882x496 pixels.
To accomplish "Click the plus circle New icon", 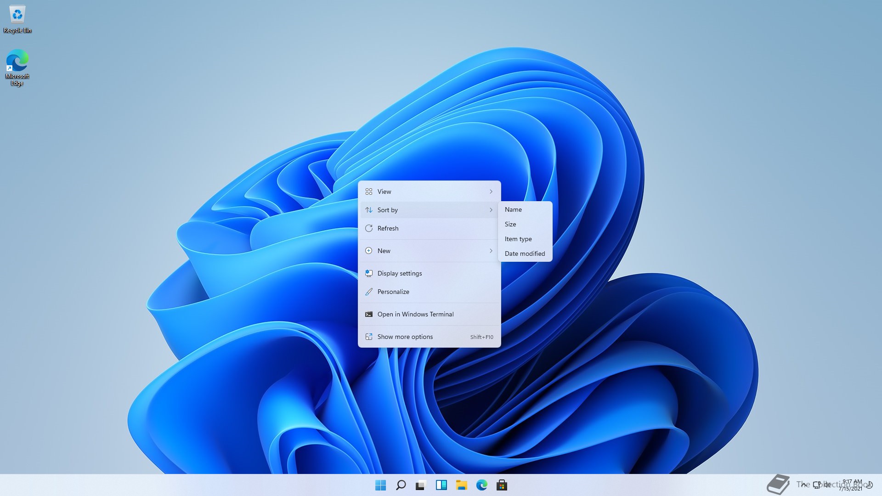I will pyautogui.click(x=369, y=251).
